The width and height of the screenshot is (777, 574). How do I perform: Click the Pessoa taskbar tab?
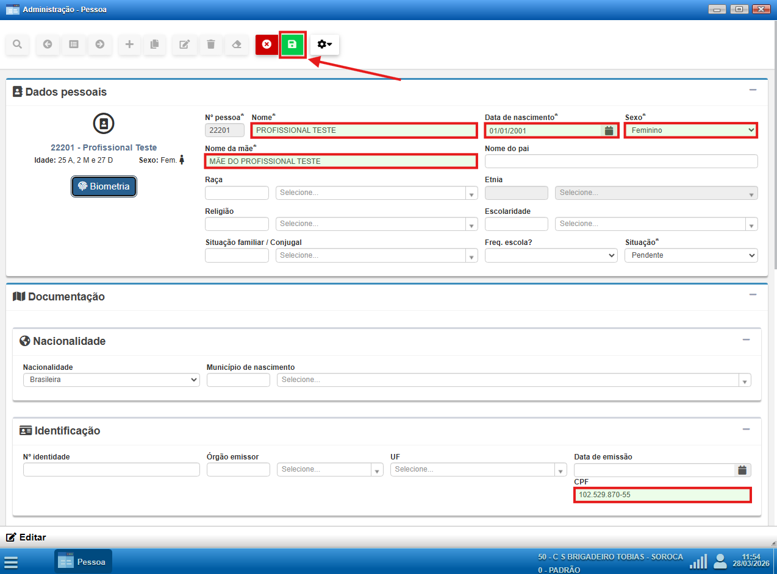(x=84, y=562)
